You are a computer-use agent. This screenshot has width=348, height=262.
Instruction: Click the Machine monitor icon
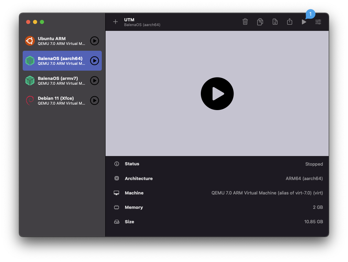point(117,193)
